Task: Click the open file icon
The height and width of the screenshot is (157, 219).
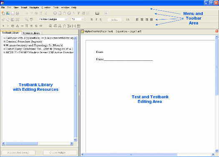Action: [x=8, y=13]
